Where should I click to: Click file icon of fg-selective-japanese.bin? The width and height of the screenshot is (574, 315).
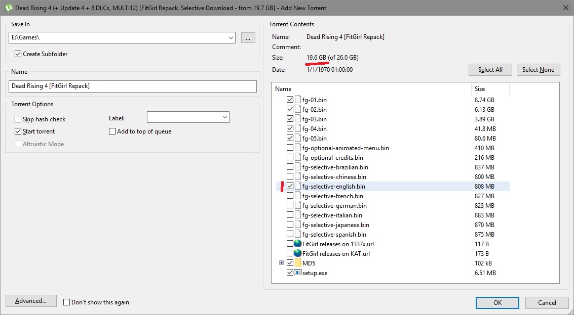297,224
